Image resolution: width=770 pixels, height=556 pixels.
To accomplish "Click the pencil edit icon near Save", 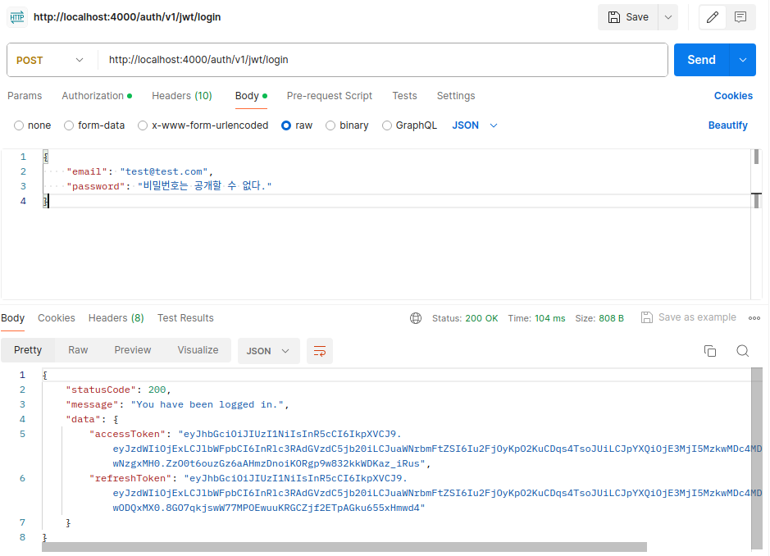I will pyautogui.click(x=712, y=16).
